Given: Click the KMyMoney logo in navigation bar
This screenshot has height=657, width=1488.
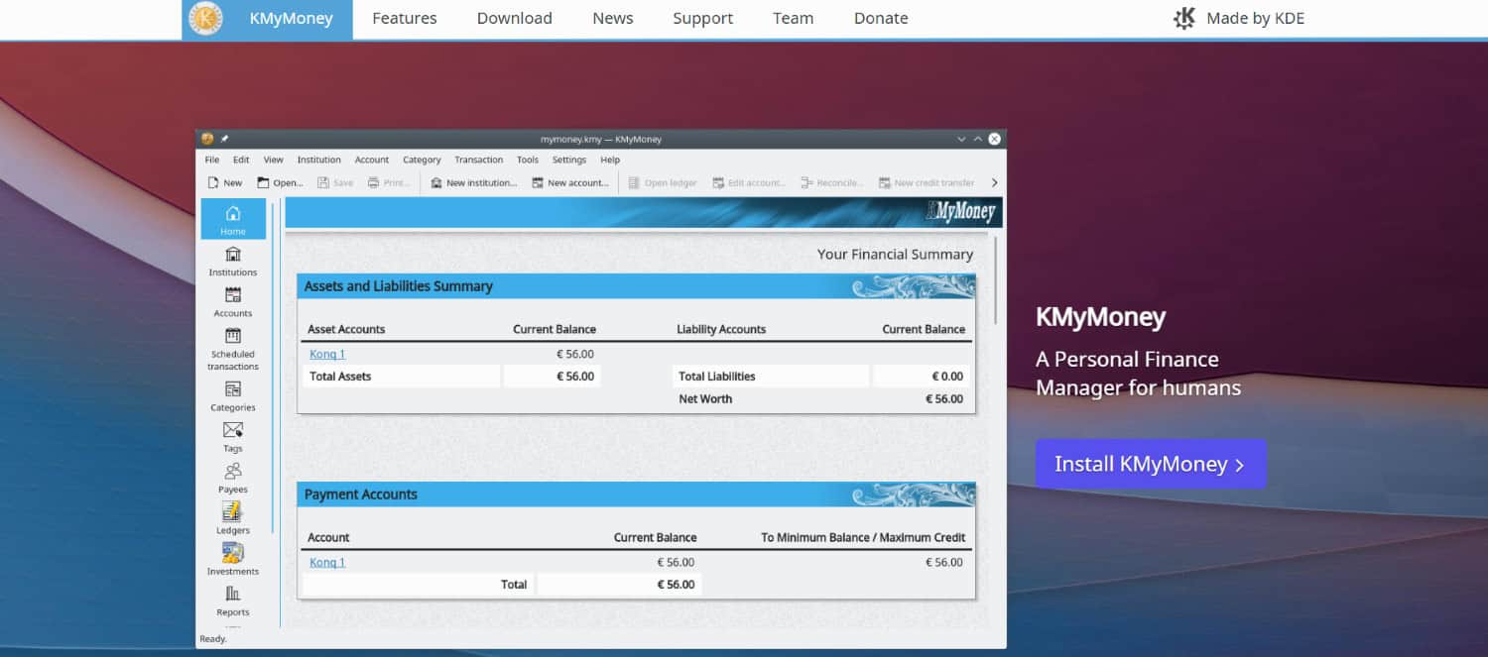Looking at the screenshot, I should [206, 18].
